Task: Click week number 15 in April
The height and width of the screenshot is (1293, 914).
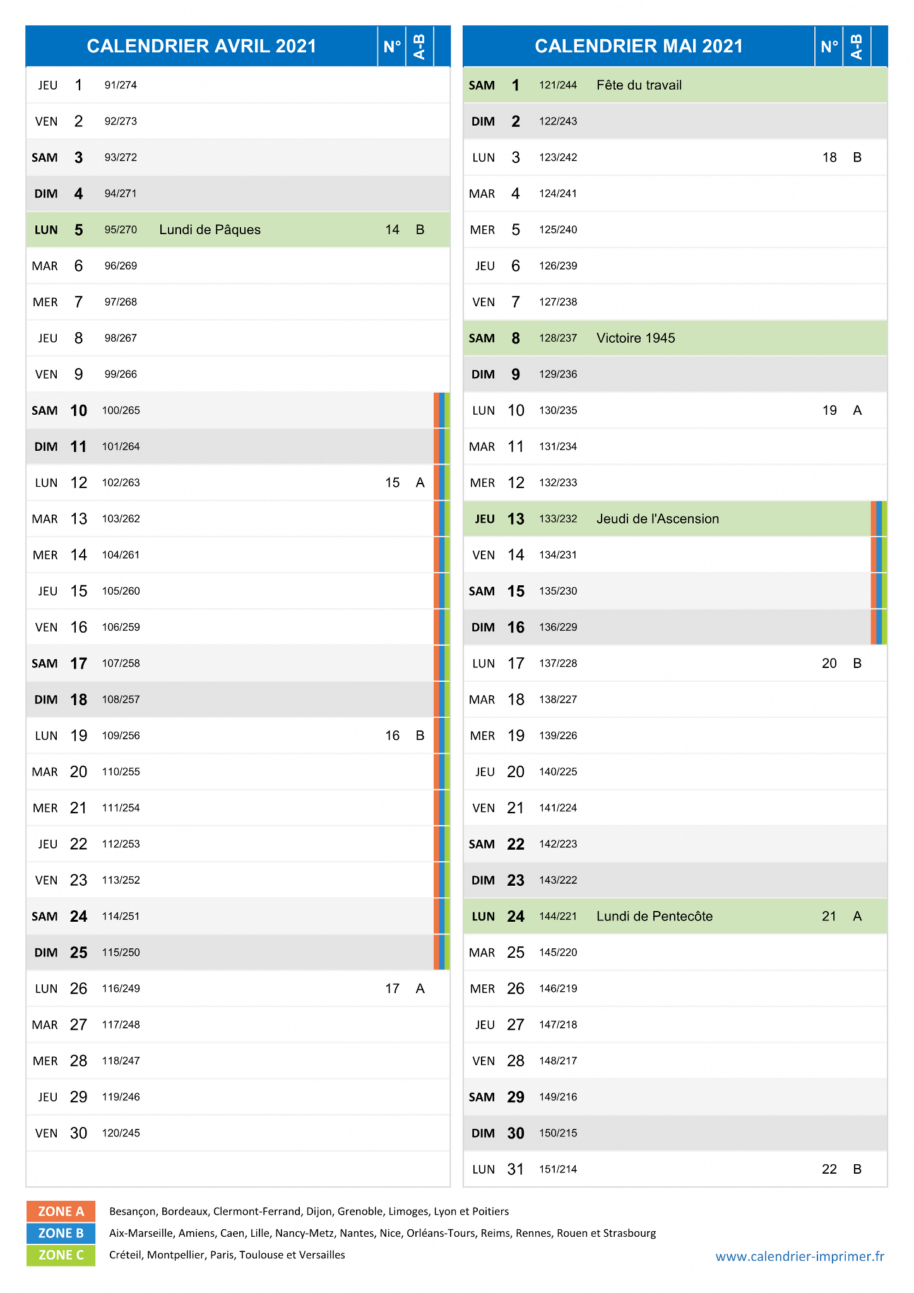Action: [x=392, y=483]
